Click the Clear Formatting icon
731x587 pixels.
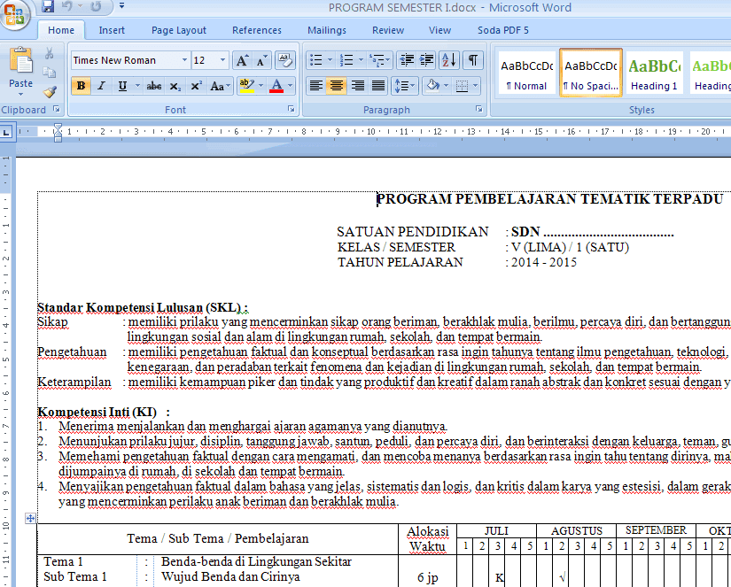(284, 60)
